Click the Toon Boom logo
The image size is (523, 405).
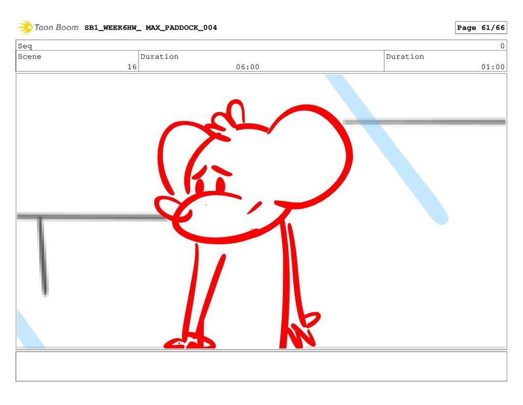pos(48,28)
